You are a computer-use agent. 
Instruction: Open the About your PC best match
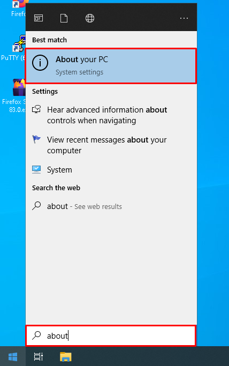pyautogui.click(x=111, y=66)
